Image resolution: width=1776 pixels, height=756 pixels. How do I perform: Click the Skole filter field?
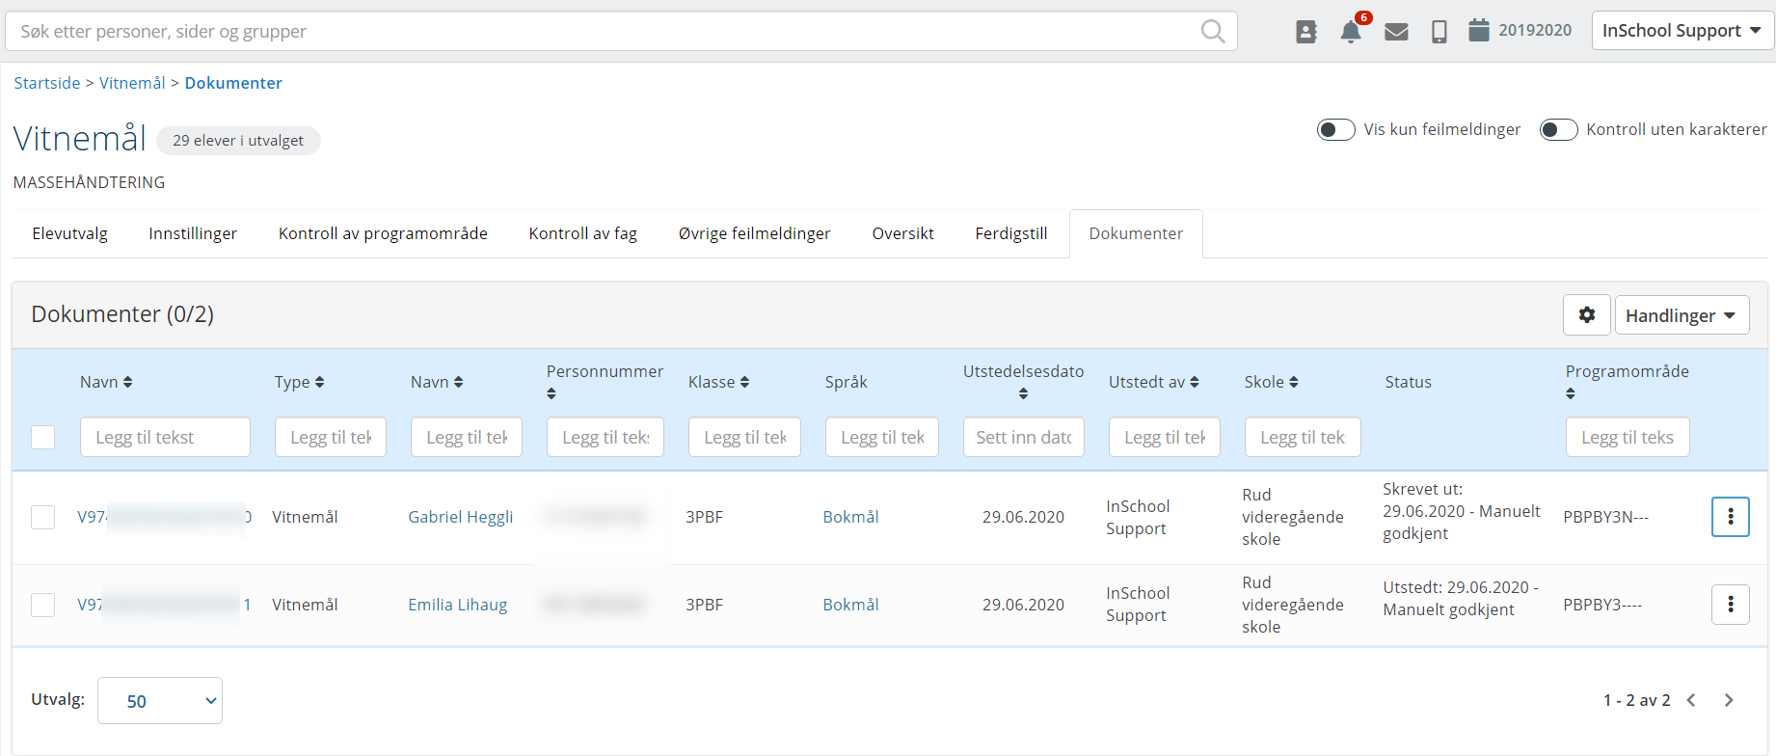pyautogui.click(x=1303, y=437)
